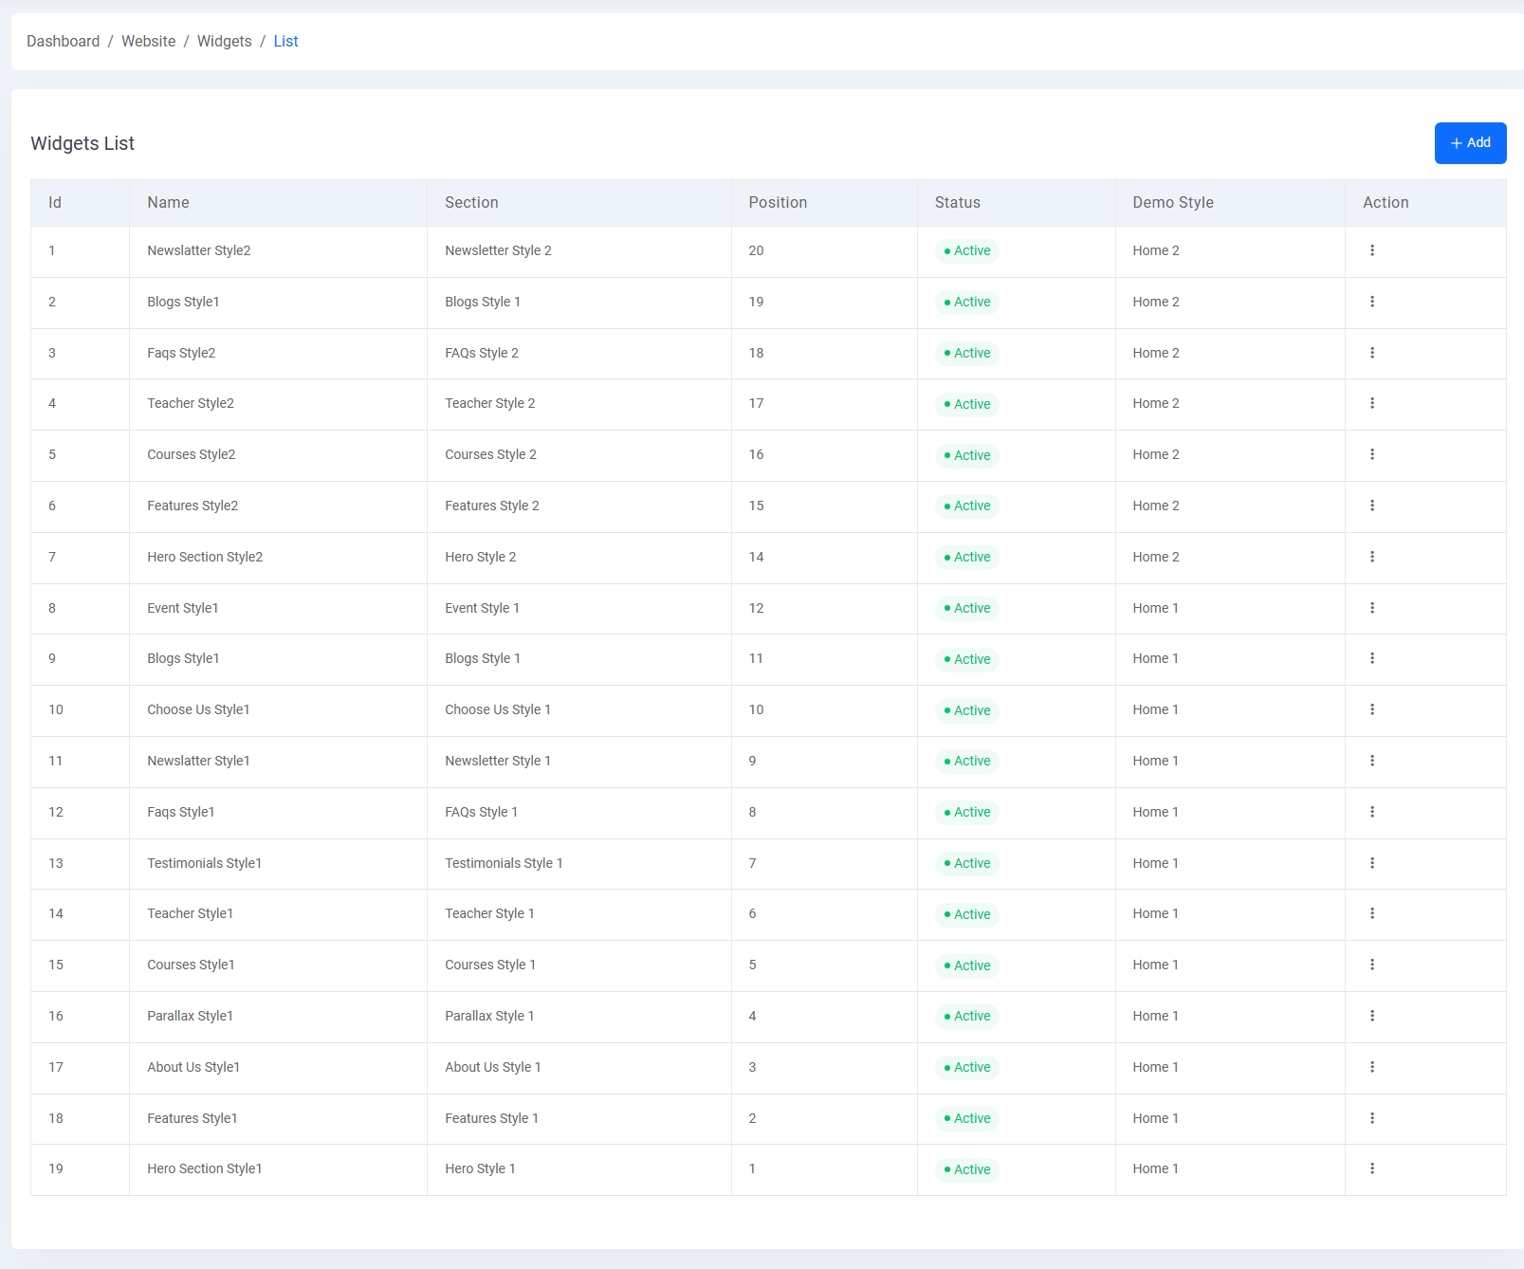Open the Website section from the breadcrumb
Image resolution: width=1524 pixels, height=1269 pixels.
149,41
